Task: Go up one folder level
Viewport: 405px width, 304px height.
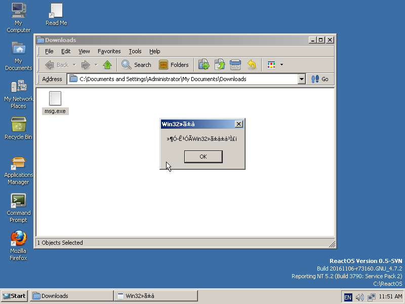Action: click(107, 65)
